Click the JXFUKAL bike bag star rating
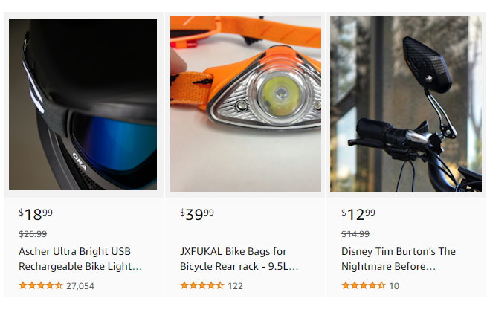The height and width of the screenshot is (324, 487). (201, 285)
